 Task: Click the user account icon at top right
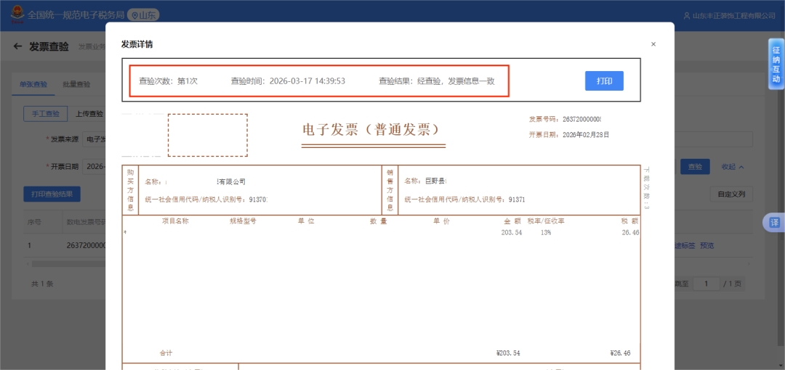coord(686,15)
